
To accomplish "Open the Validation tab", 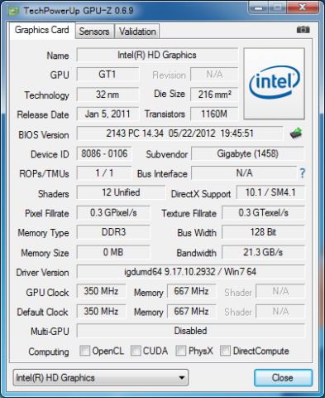I will tap(137, 32).
